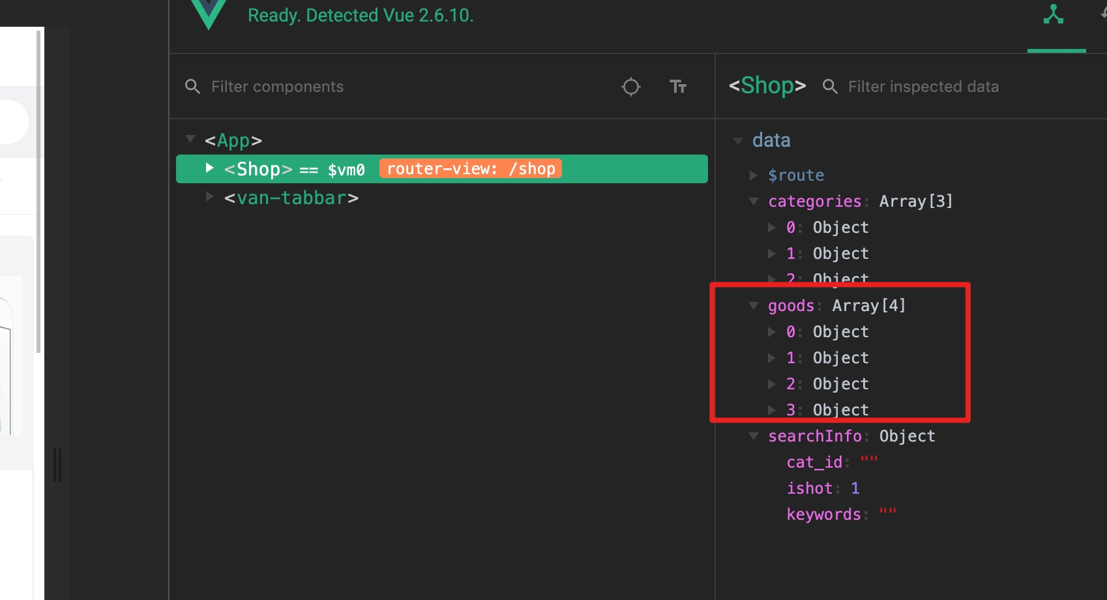The image size is (1107, 600).
Task: Click the select-component-in-page target icon
Action: pyautogui.click(x=630, y=87)
